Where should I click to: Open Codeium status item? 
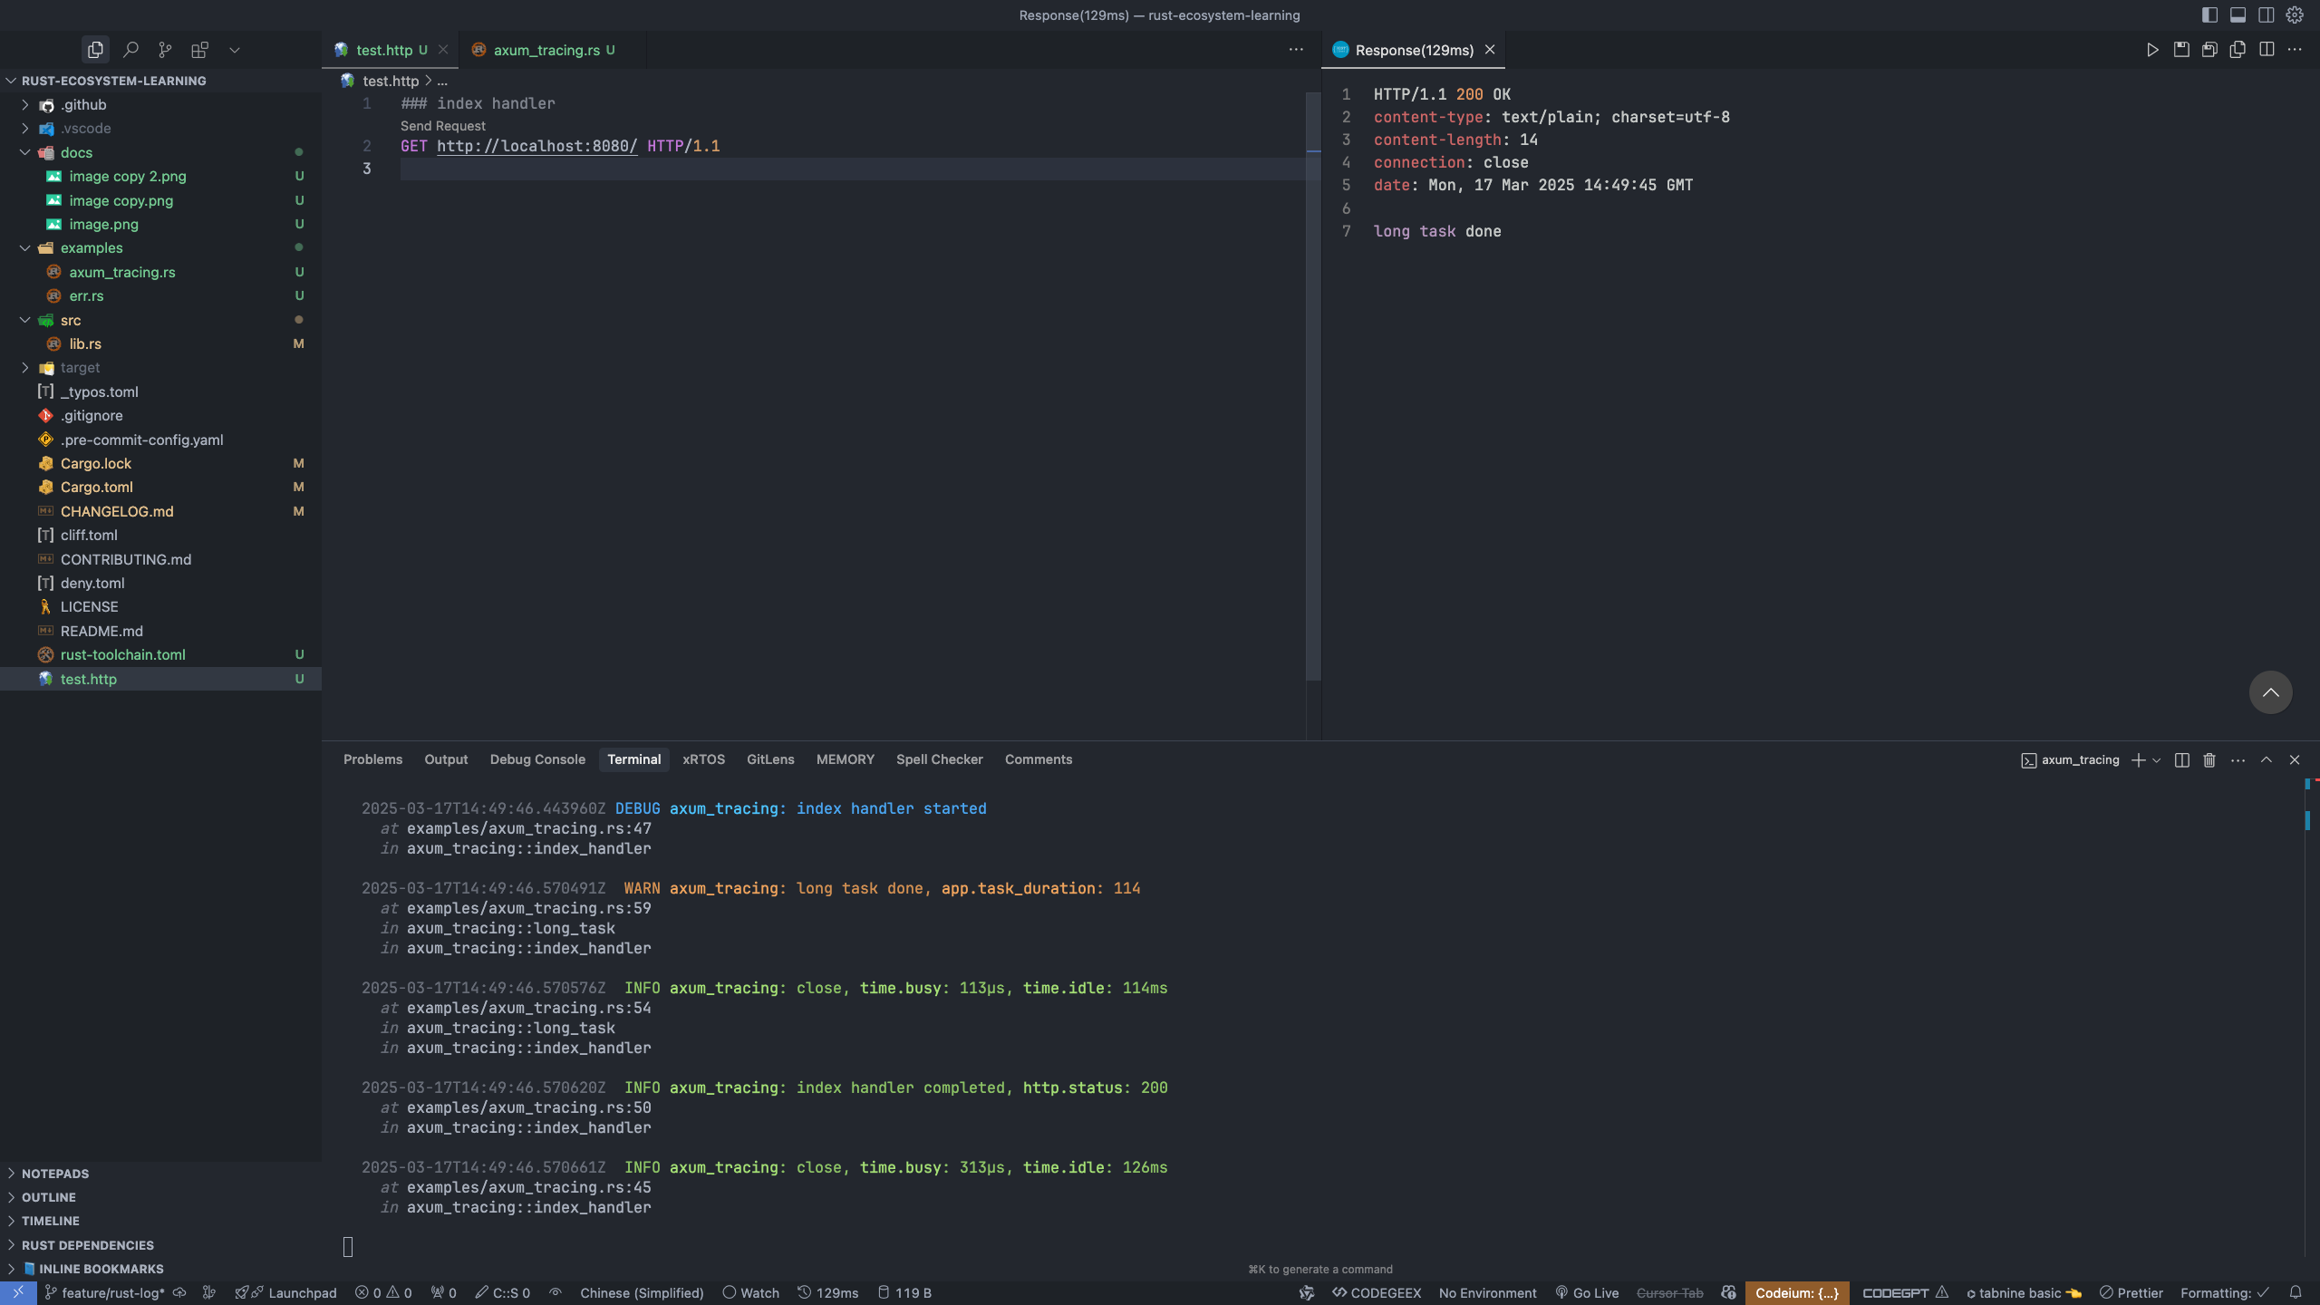point(1797,1293)
